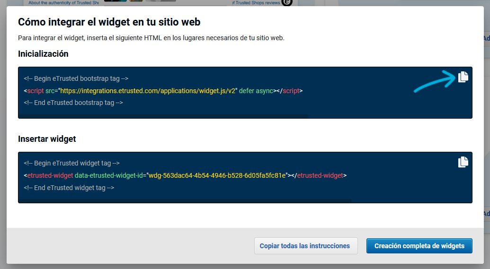
Task: Grab the Insertar widget code horizontal scrollbar
Action: 185,201
